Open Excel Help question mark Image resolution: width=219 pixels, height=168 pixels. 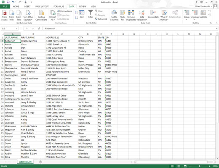(197, 2)
